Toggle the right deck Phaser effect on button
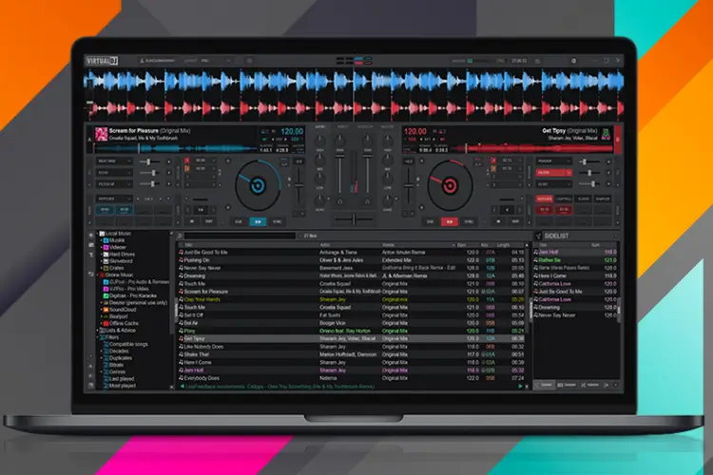 click(608, 161)
